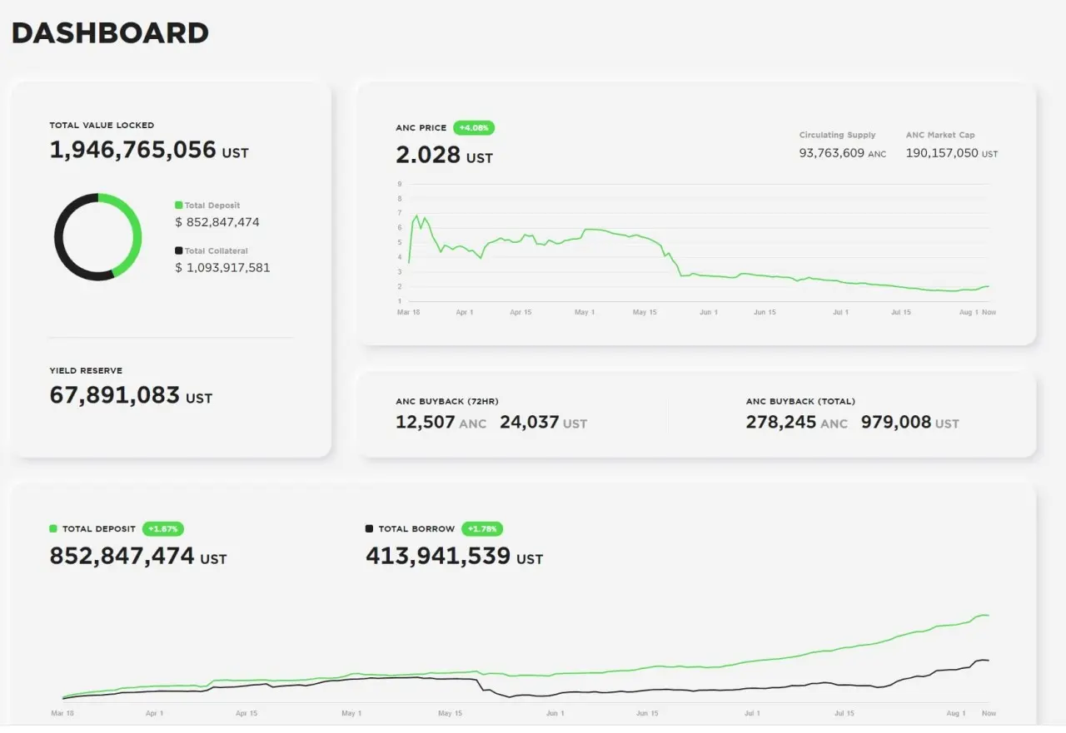Click the ANC price value 2.028 UST
This screenshot has width=1066, height=733.
click(x=444, y=156)
